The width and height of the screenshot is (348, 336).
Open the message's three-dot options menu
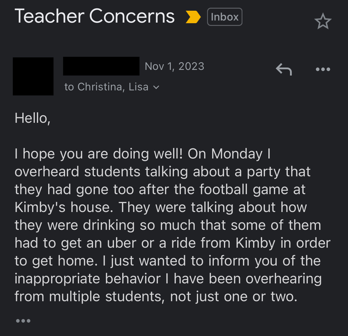(323, 69)
